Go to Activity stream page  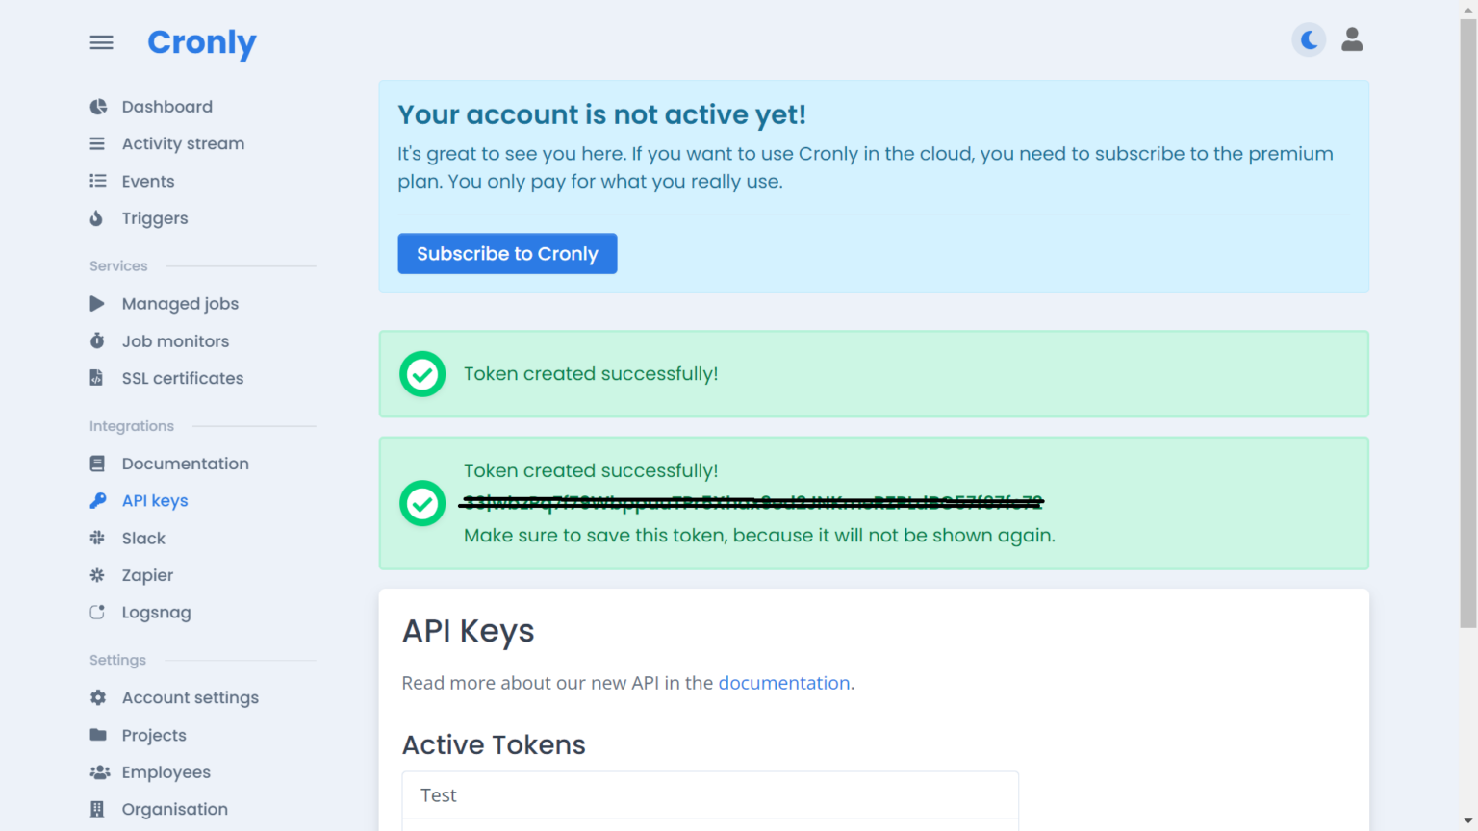183,144
